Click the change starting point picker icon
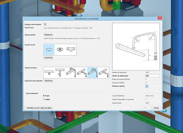Image resolution: width=183 pixels, height=133 pixels. 45,24
